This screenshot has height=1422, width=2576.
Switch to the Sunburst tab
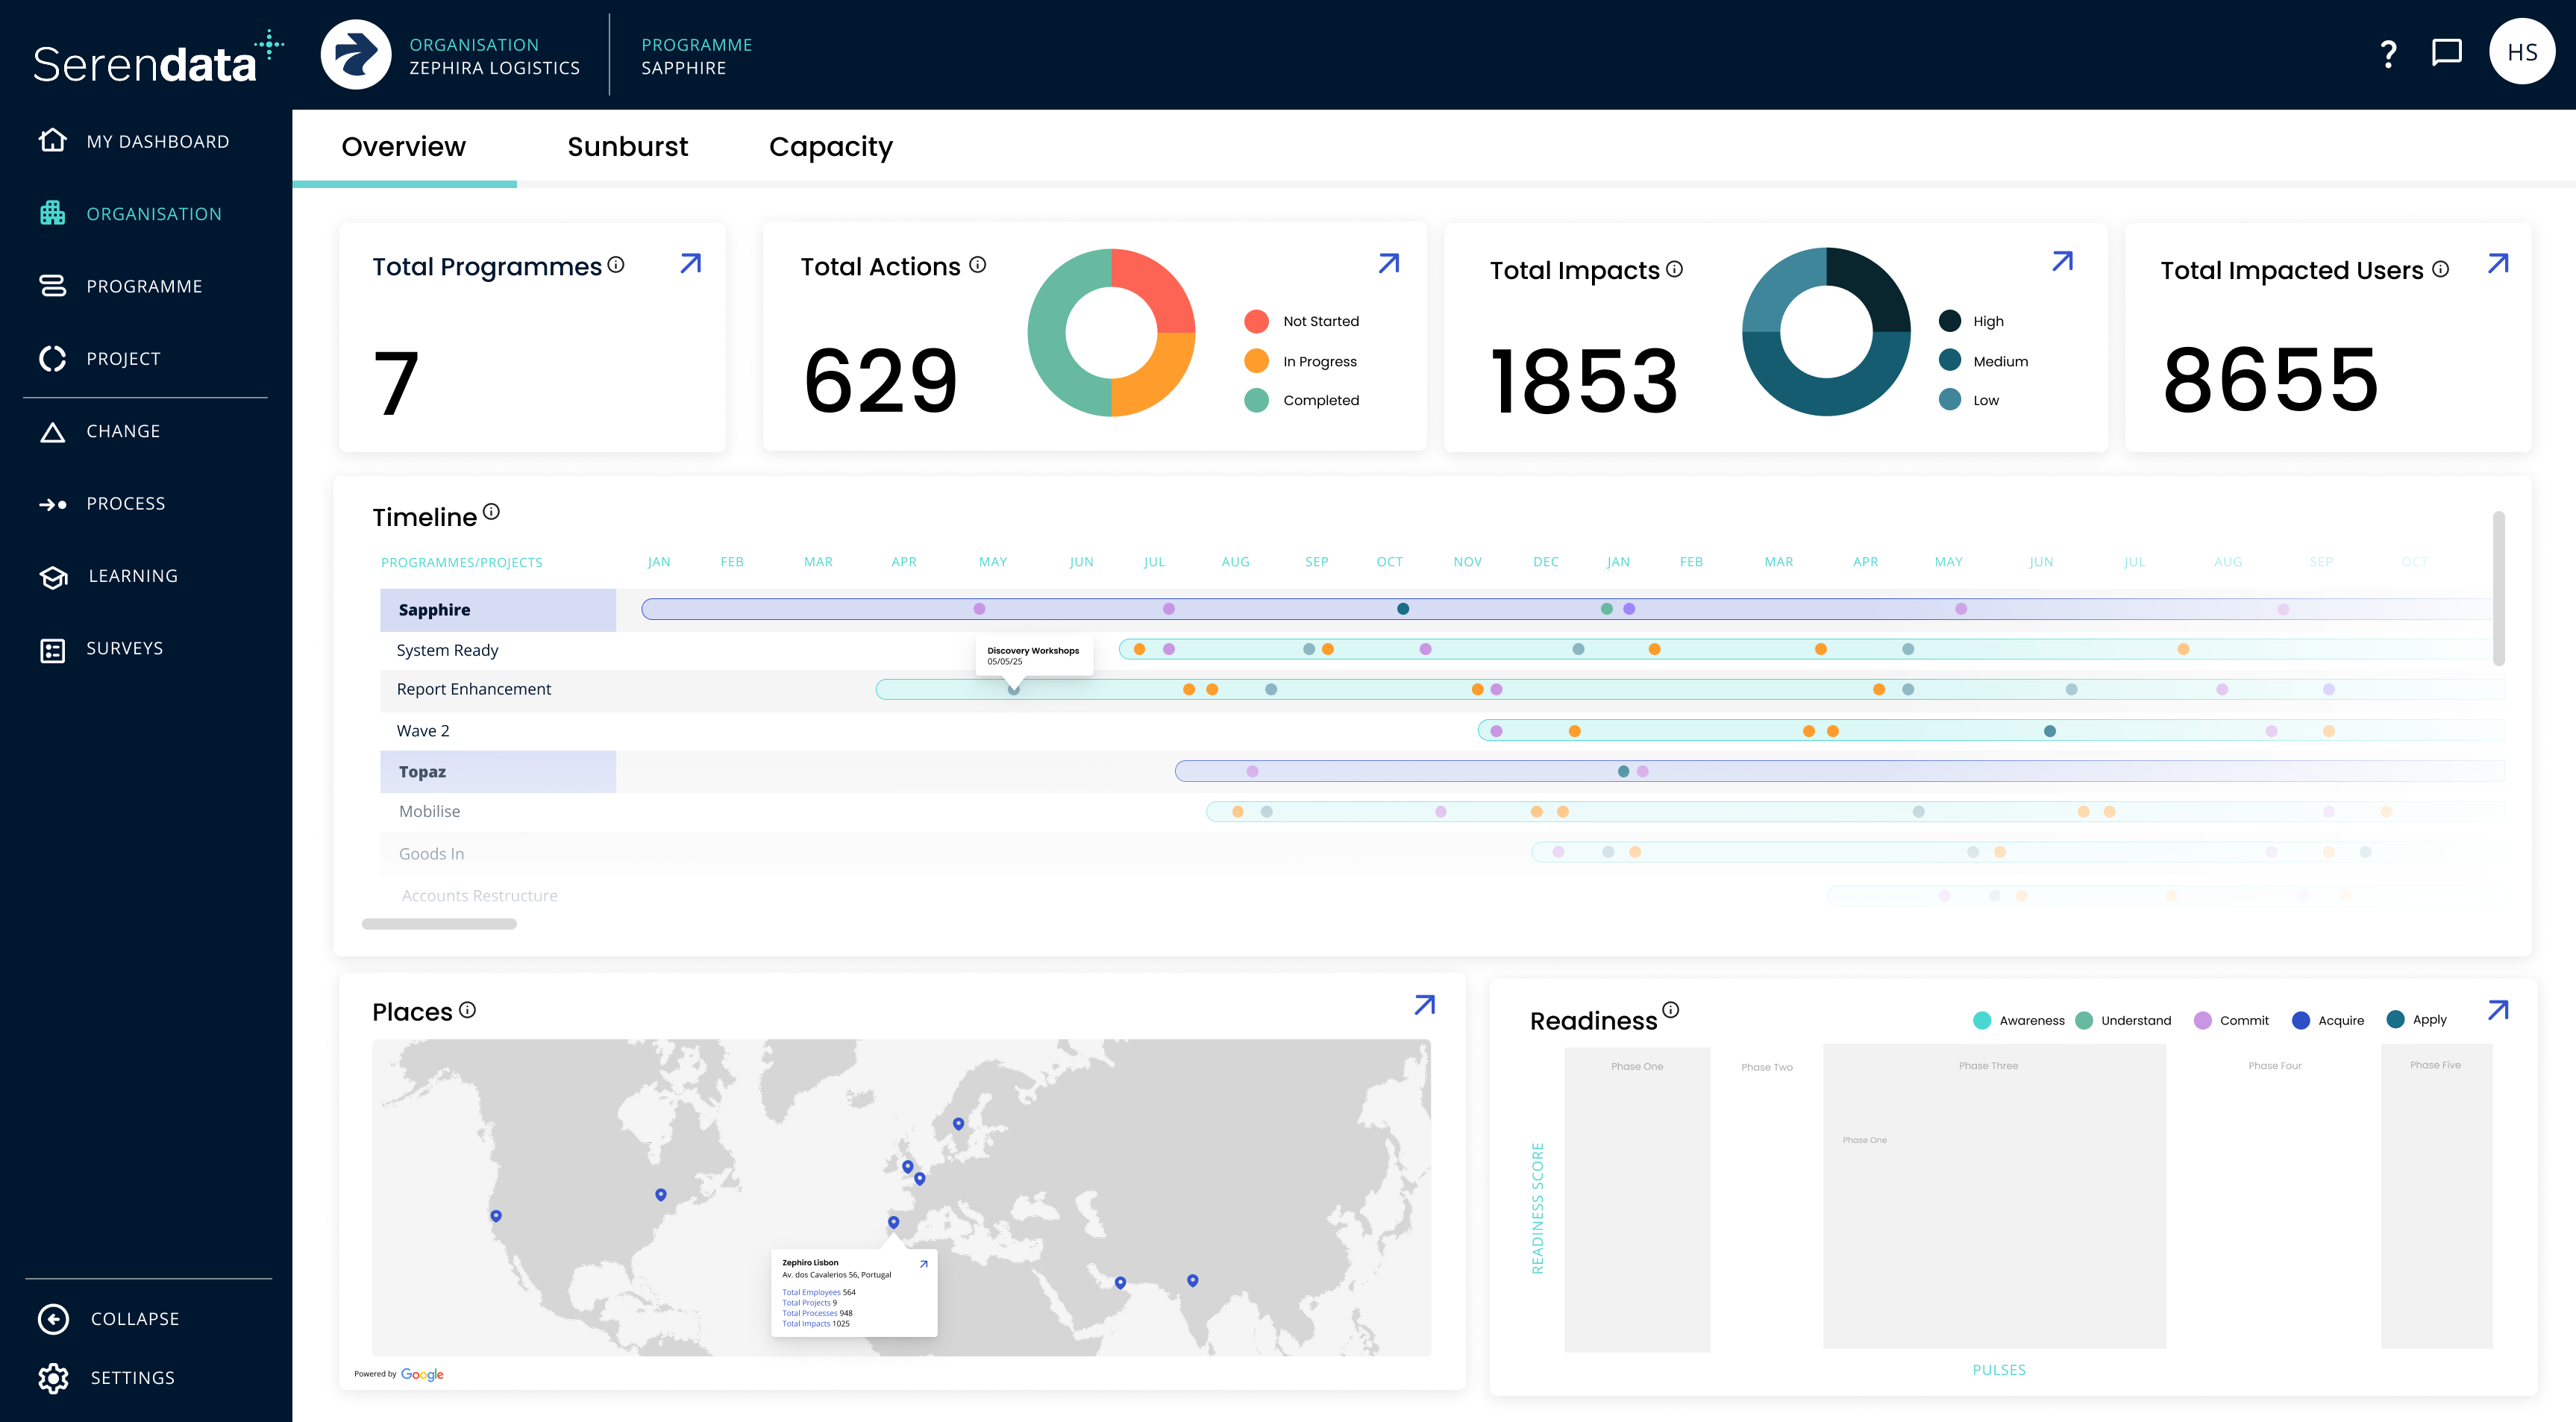click(x=627, y=147)
